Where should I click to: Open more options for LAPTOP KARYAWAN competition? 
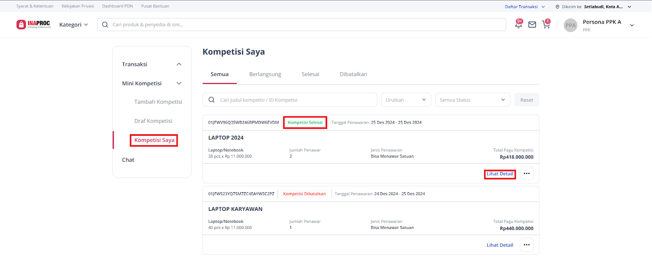click(526, 245)
